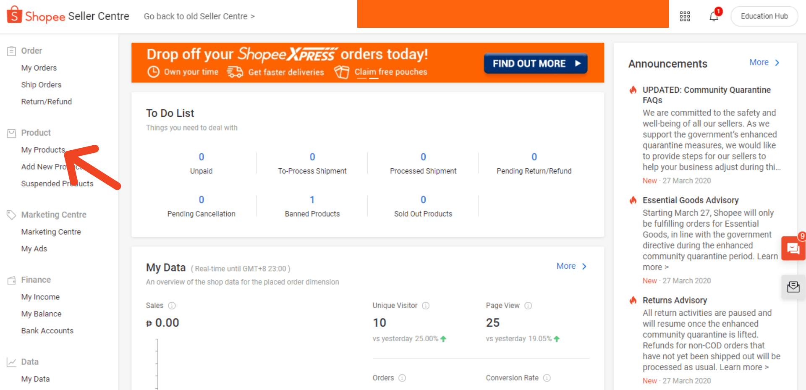The image size is (806, 390).
Task: Open the Education Hub button
Action: [764, 16]
